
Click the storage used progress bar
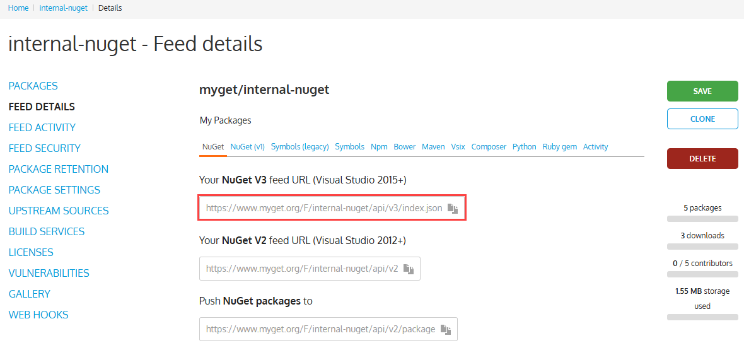tap(702, 317)
